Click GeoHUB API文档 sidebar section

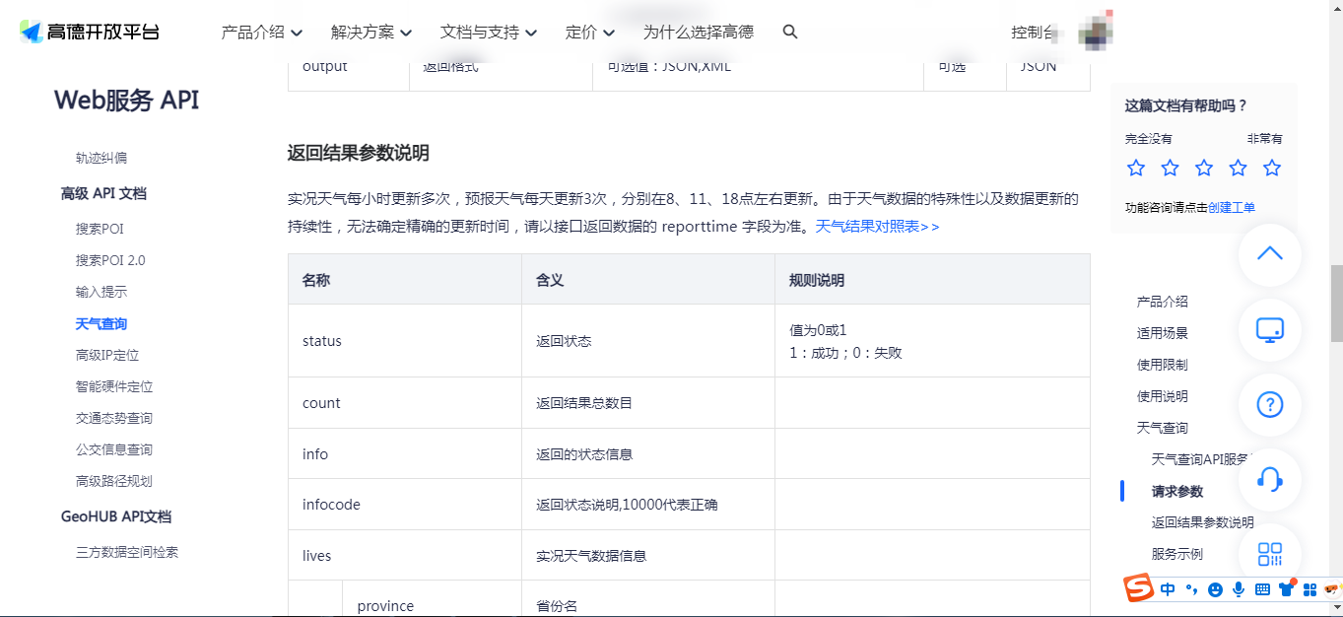(116, 516)
